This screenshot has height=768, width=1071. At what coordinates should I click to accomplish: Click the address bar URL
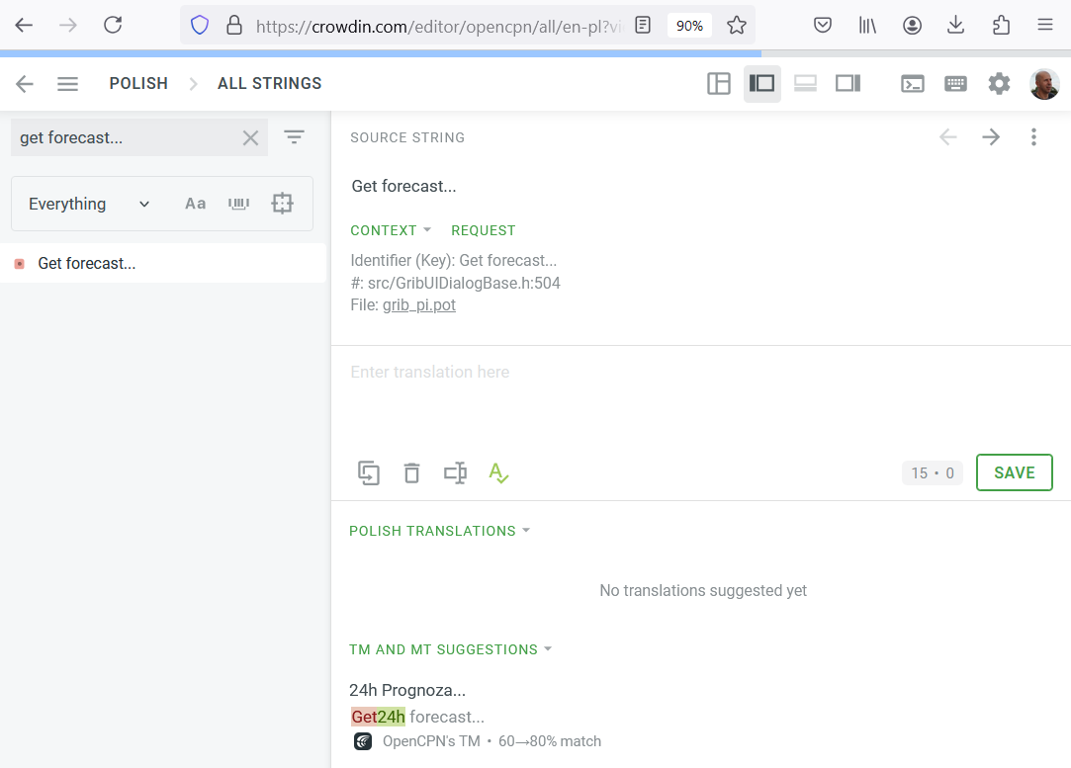click(438, 26)
